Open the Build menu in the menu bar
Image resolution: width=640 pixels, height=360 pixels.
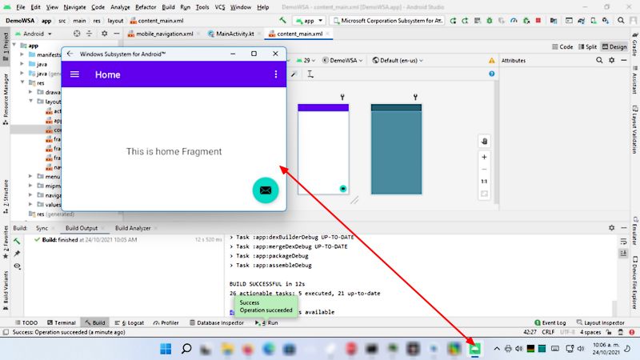[168, 7]
